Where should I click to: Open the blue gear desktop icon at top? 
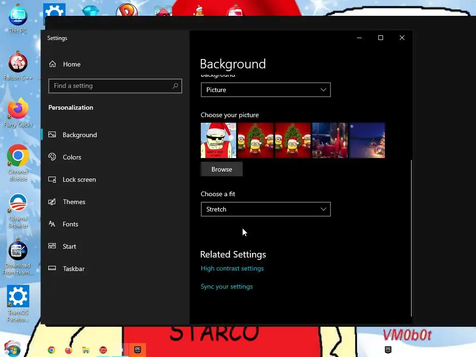click(54, 10)
